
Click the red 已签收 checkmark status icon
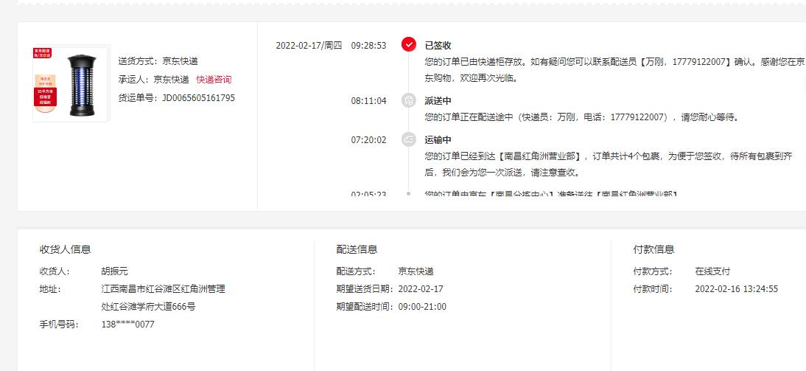pyautogui.click(x=409, y=45)
